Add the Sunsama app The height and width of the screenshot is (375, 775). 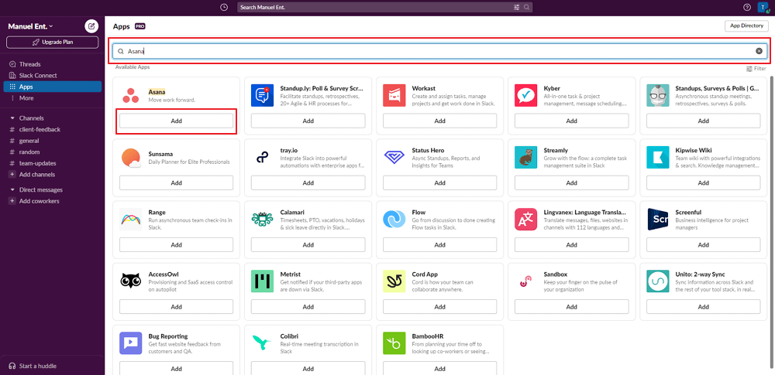pos(177,182)
